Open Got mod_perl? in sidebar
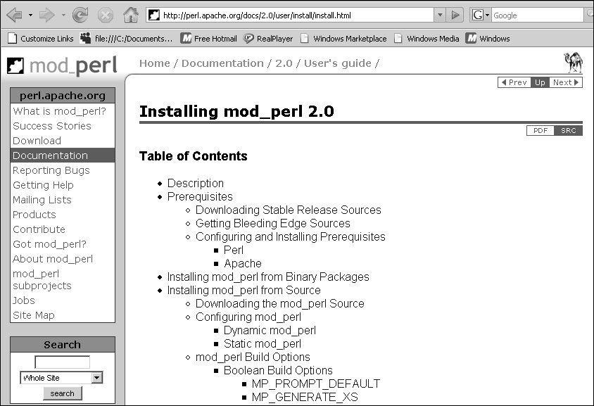 [x=50, y=244]
